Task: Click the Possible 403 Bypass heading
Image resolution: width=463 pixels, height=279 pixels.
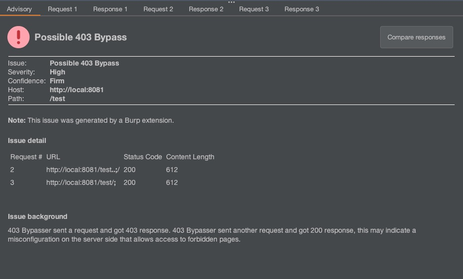Action: (80, 37)
